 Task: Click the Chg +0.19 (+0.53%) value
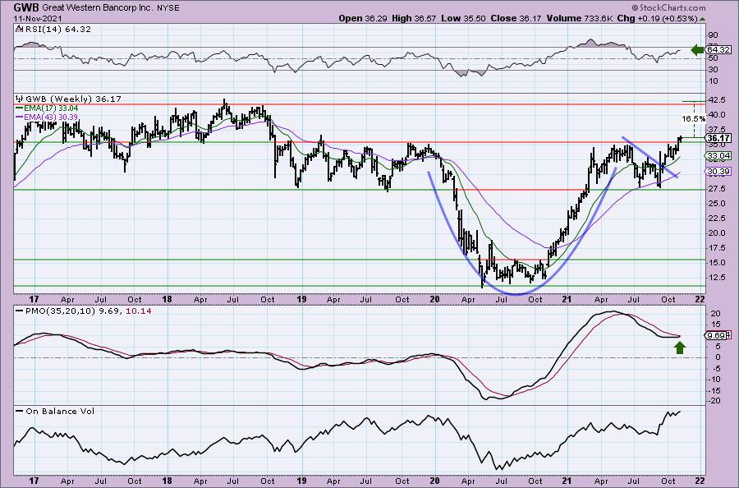click(657, 18)
